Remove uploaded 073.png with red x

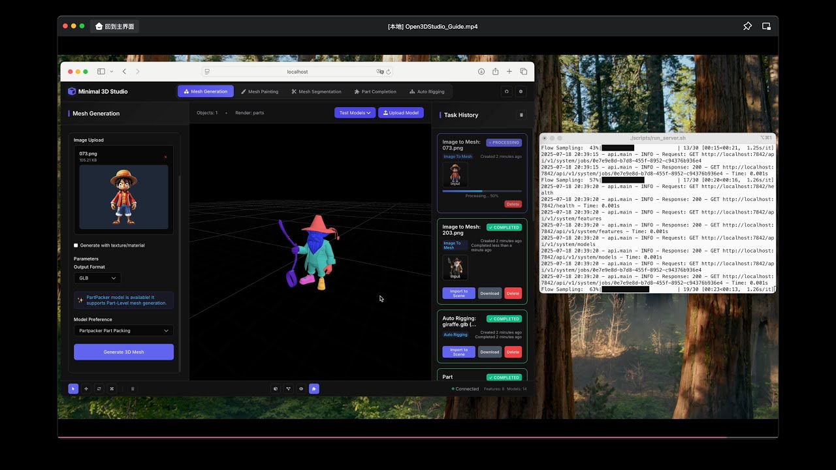tap(165, 157)
